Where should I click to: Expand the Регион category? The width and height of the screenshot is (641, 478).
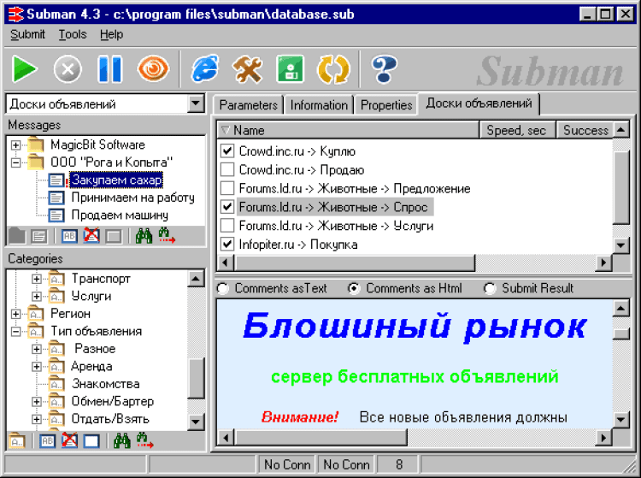[15, 314]
